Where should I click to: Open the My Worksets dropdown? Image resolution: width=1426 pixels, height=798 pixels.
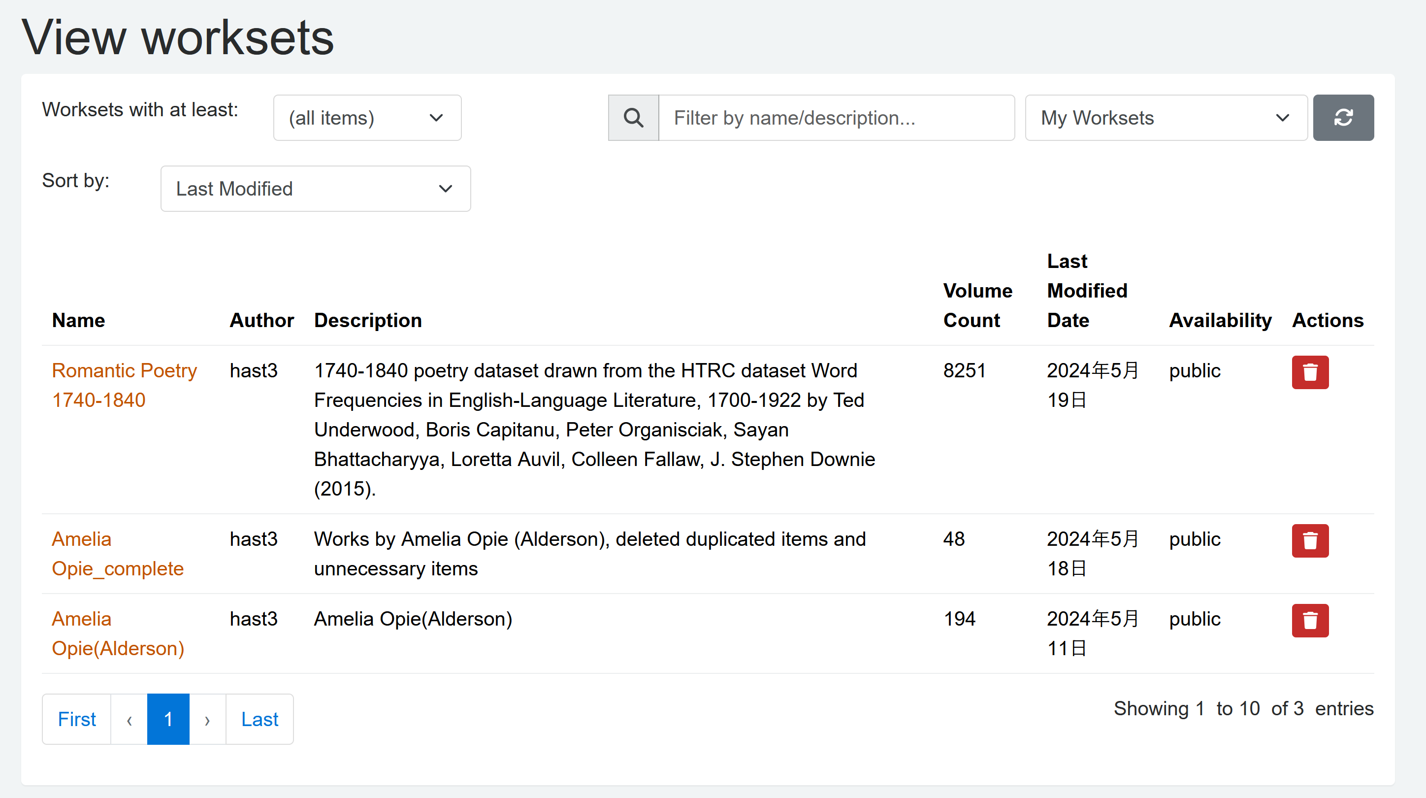pyautogui.click(x=1166, y=117)
